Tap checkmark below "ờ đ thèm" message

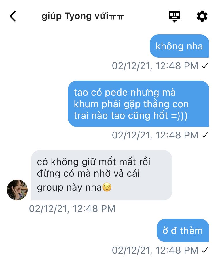tap(205, 250)
